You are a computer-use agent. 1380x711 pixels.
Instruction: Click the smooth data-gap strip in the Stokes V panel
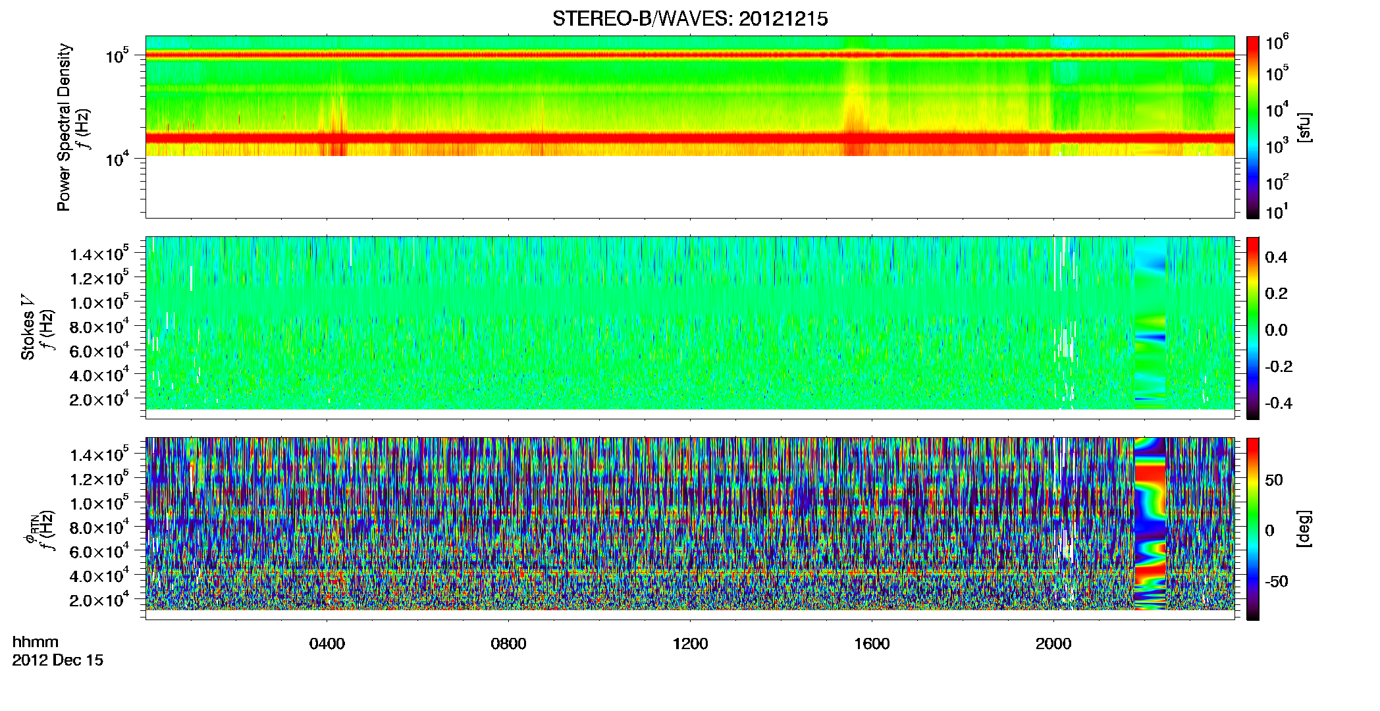(x=1150, y=323)
